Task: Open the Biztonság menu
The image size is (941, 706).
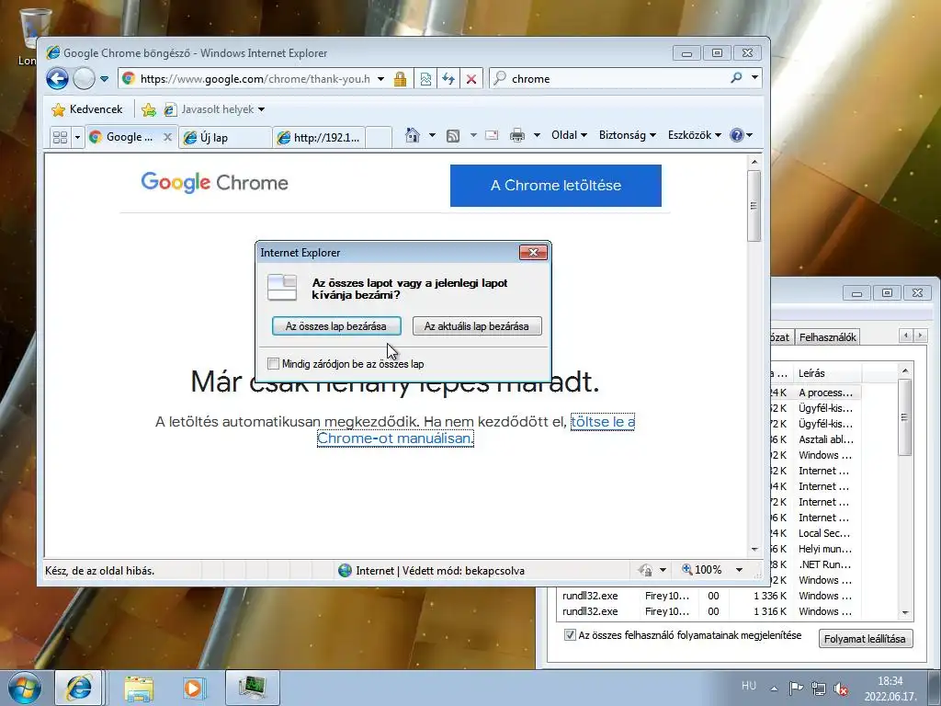Action: point(627,135)
